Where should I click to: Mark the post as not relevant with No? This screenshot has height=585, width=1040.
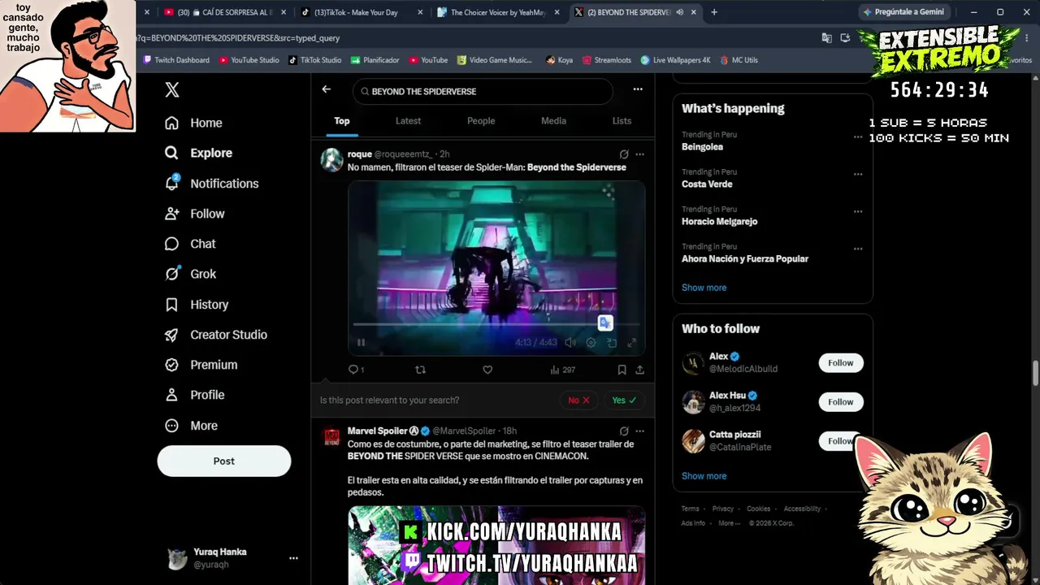579,401
